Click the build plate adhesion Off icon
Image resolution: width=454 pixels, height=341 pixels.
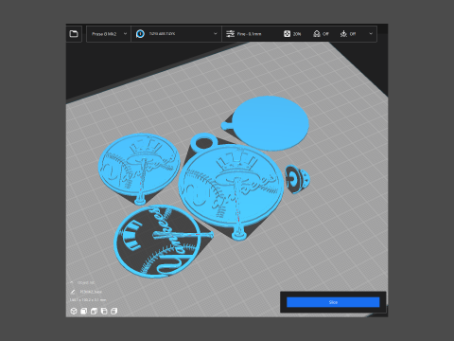pos(343,34)
